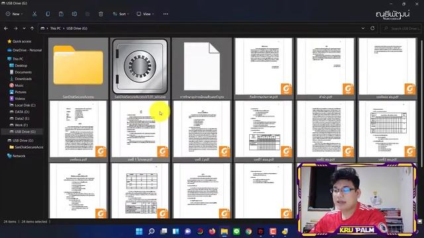Open Desktop in the sidebar
Image resolution: width=424 pixels, height=238 pixels.
pyautogui.click(x=19, y=65)
